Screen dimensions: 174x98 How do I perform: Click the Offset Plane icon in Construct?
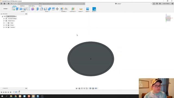coord(73,9)
